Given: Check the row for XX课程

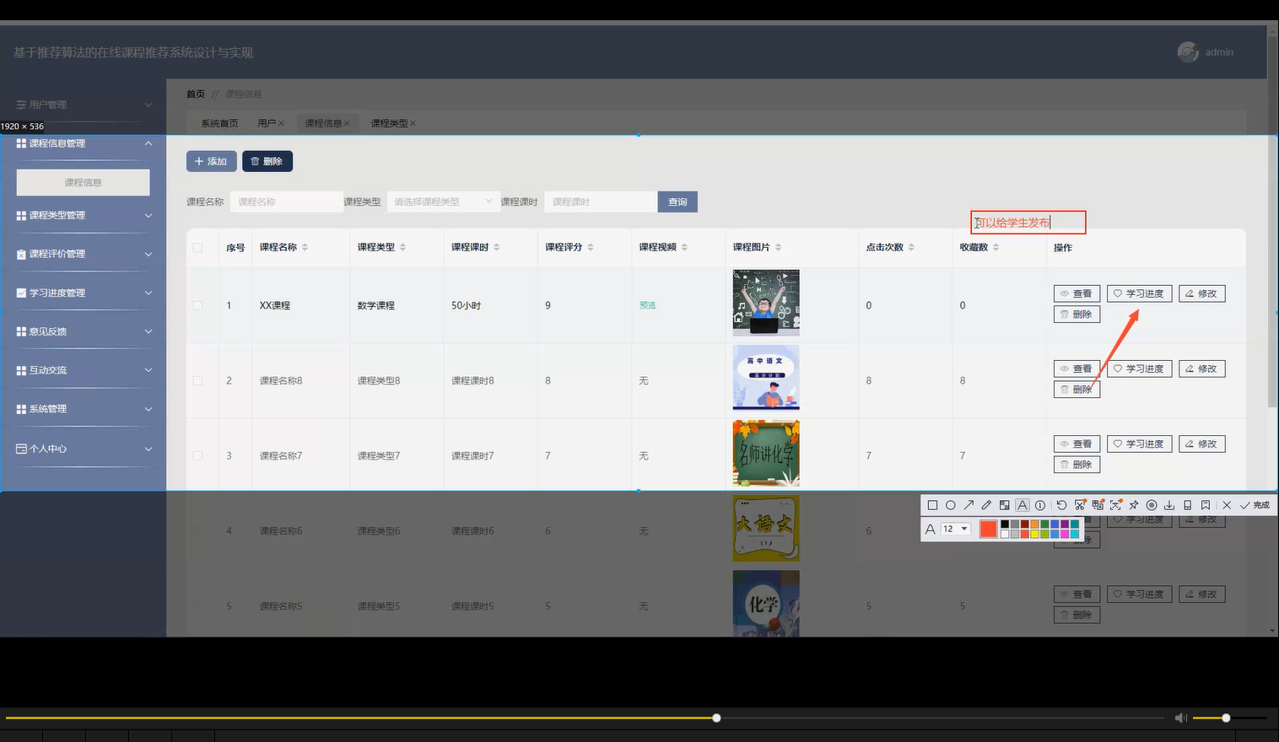Looking at the screenshot, I should 197,305.
